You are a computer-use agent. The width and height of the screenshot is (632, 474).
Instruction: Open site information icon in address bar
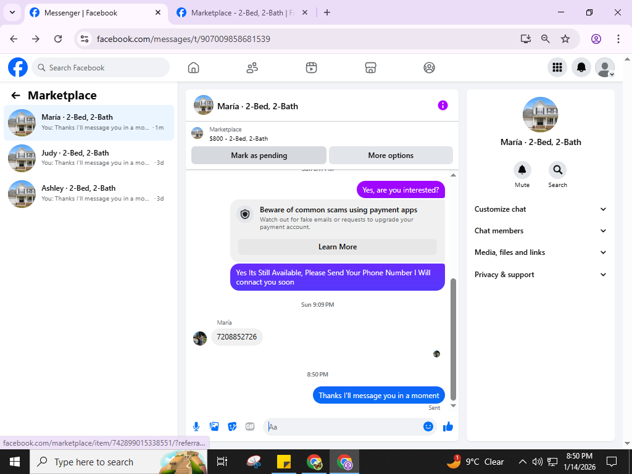tap(84, 39)
